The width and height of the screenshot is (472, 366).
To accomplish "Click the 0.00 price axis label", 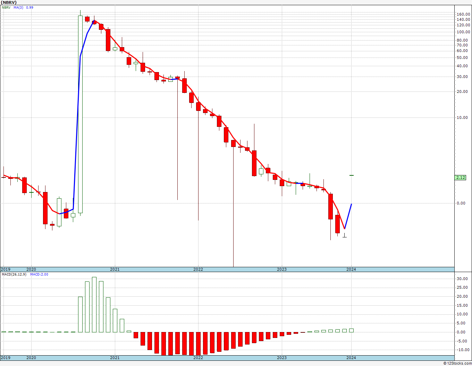I will (x=461, y=203).
